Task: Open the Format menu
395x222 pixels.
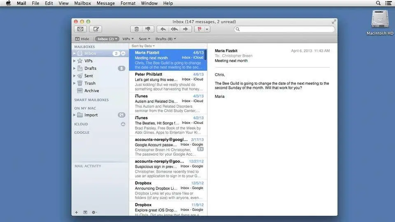Action: tap(128, 3)
